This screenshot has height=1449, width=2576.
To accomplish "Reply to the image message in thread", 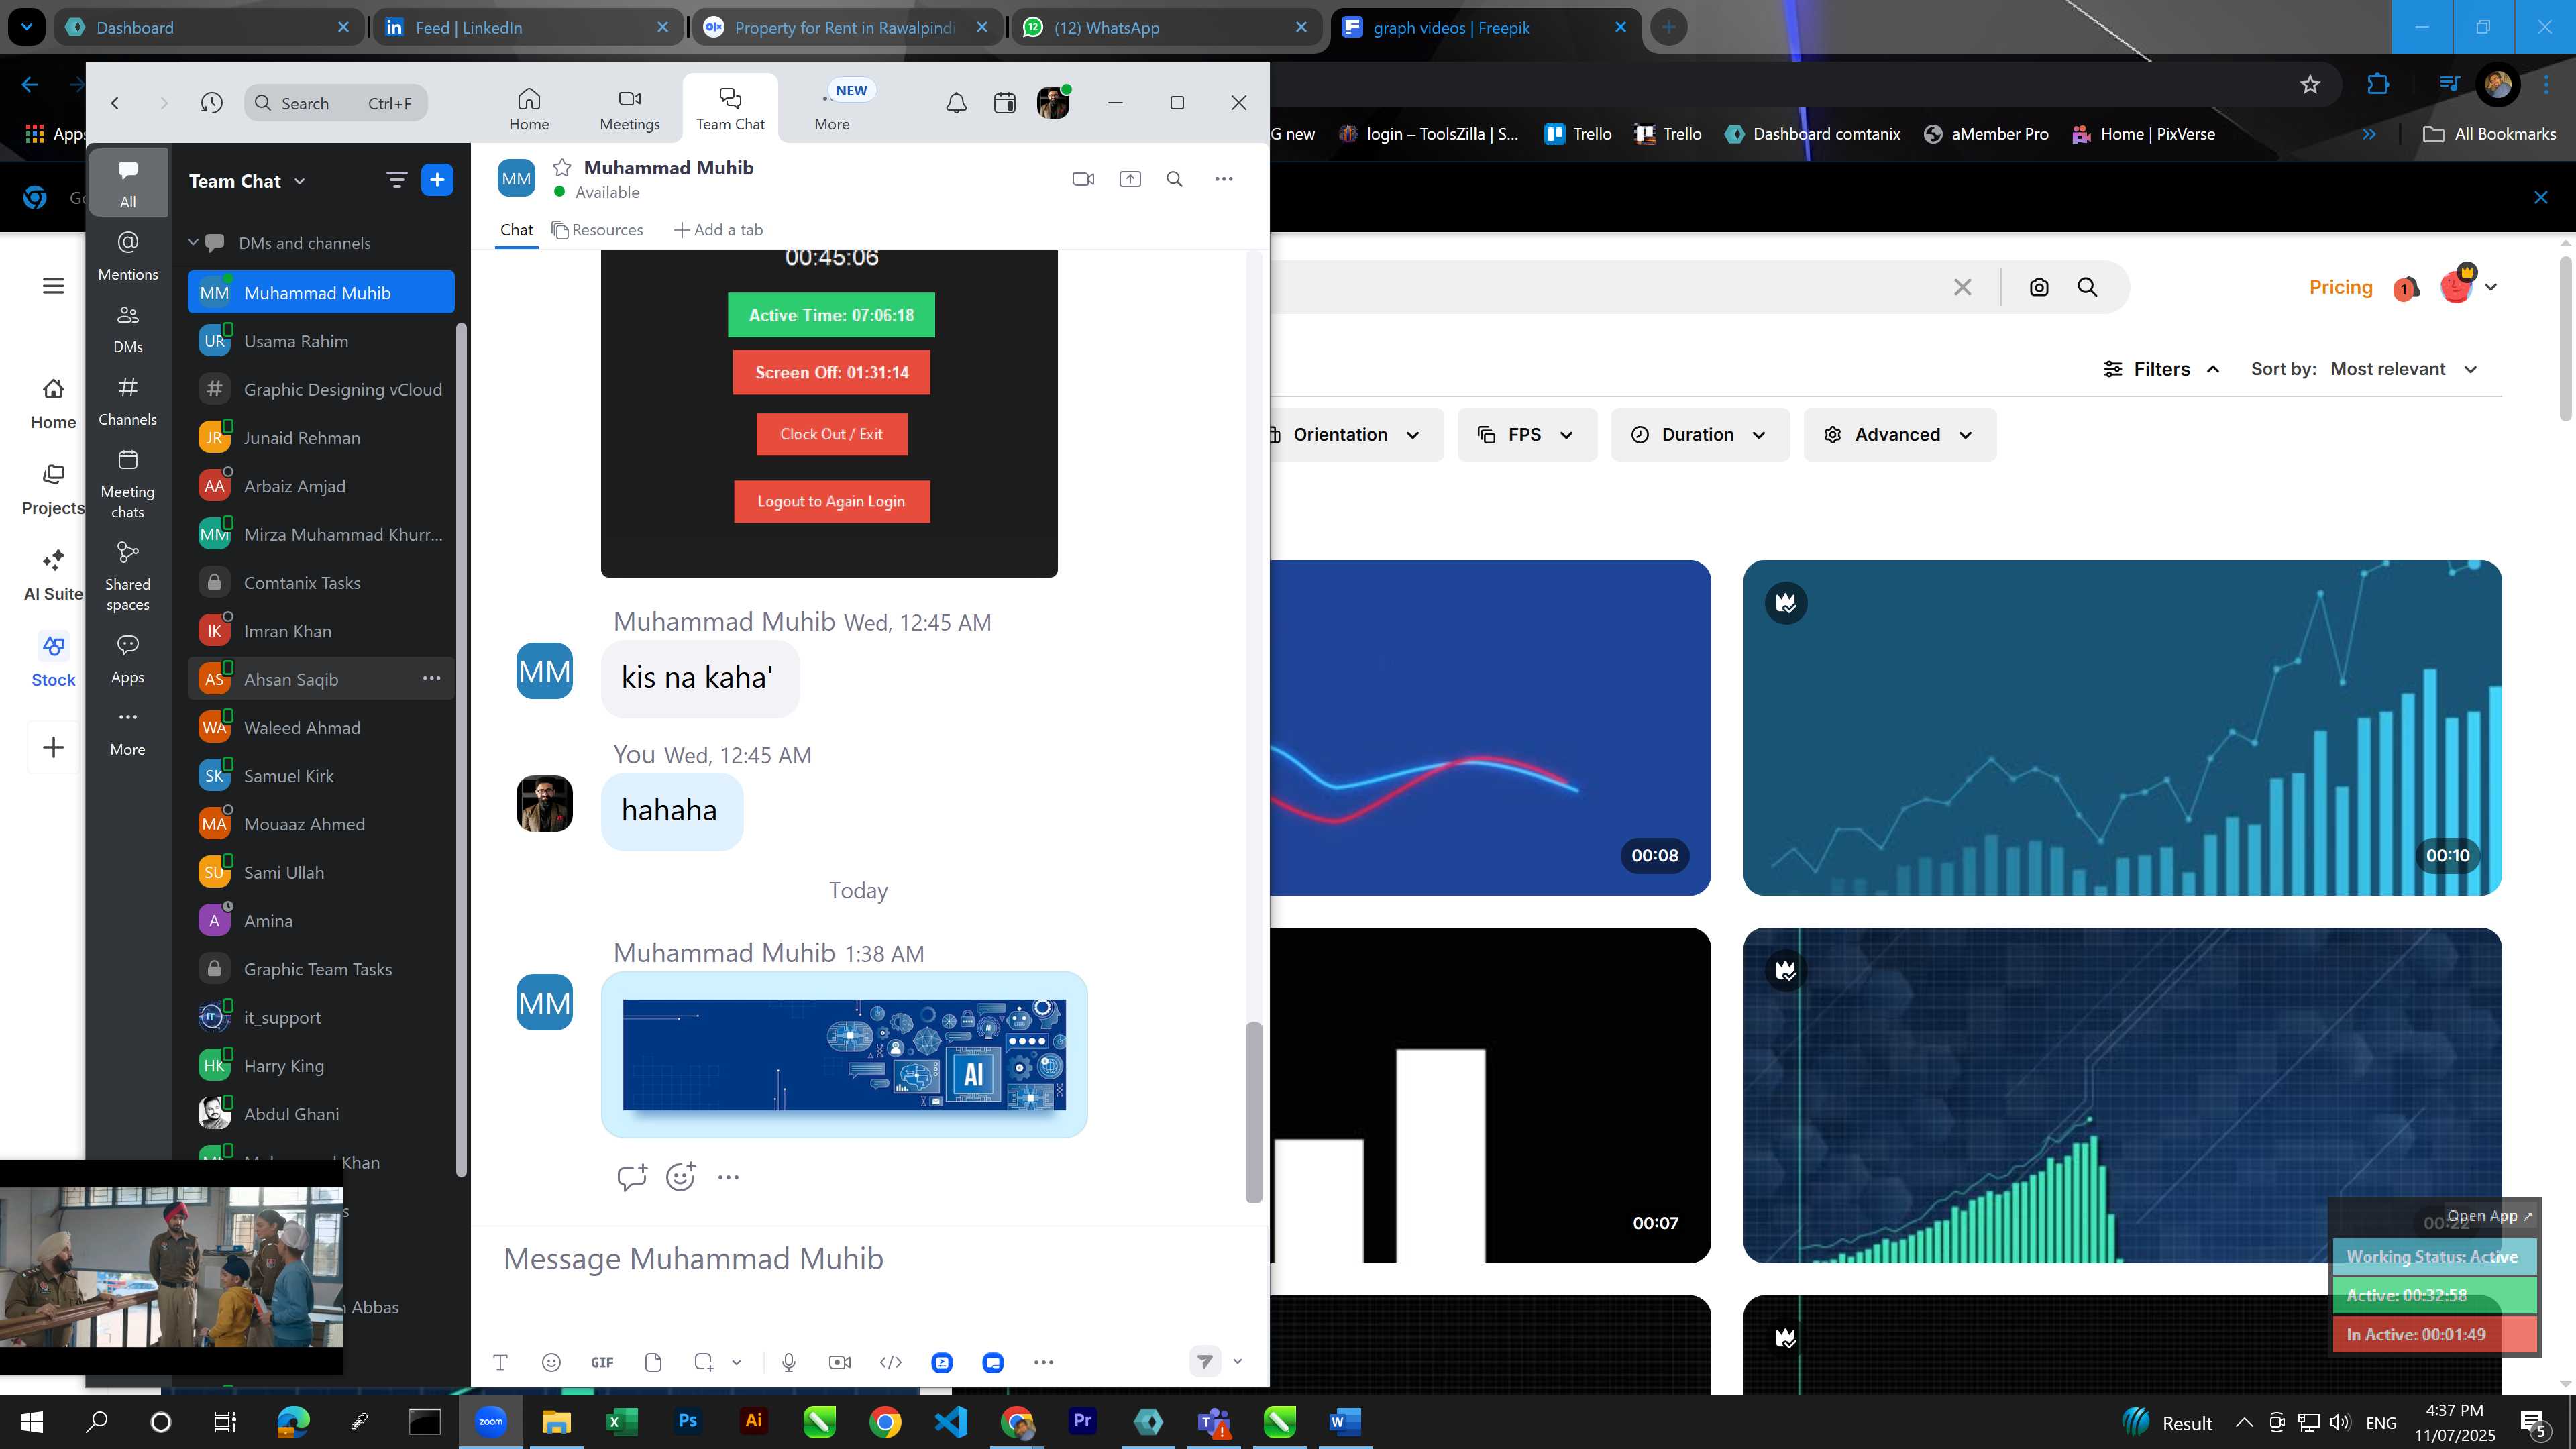I will pos(632,1177).
